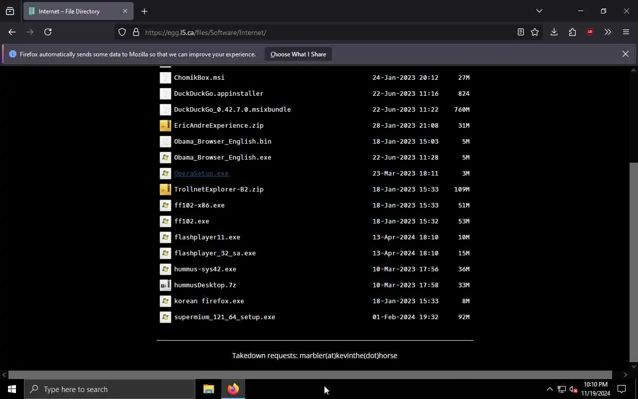Download hummusDesktop.7z
Viewport: 638px width, 399px height.
(205, 285)
